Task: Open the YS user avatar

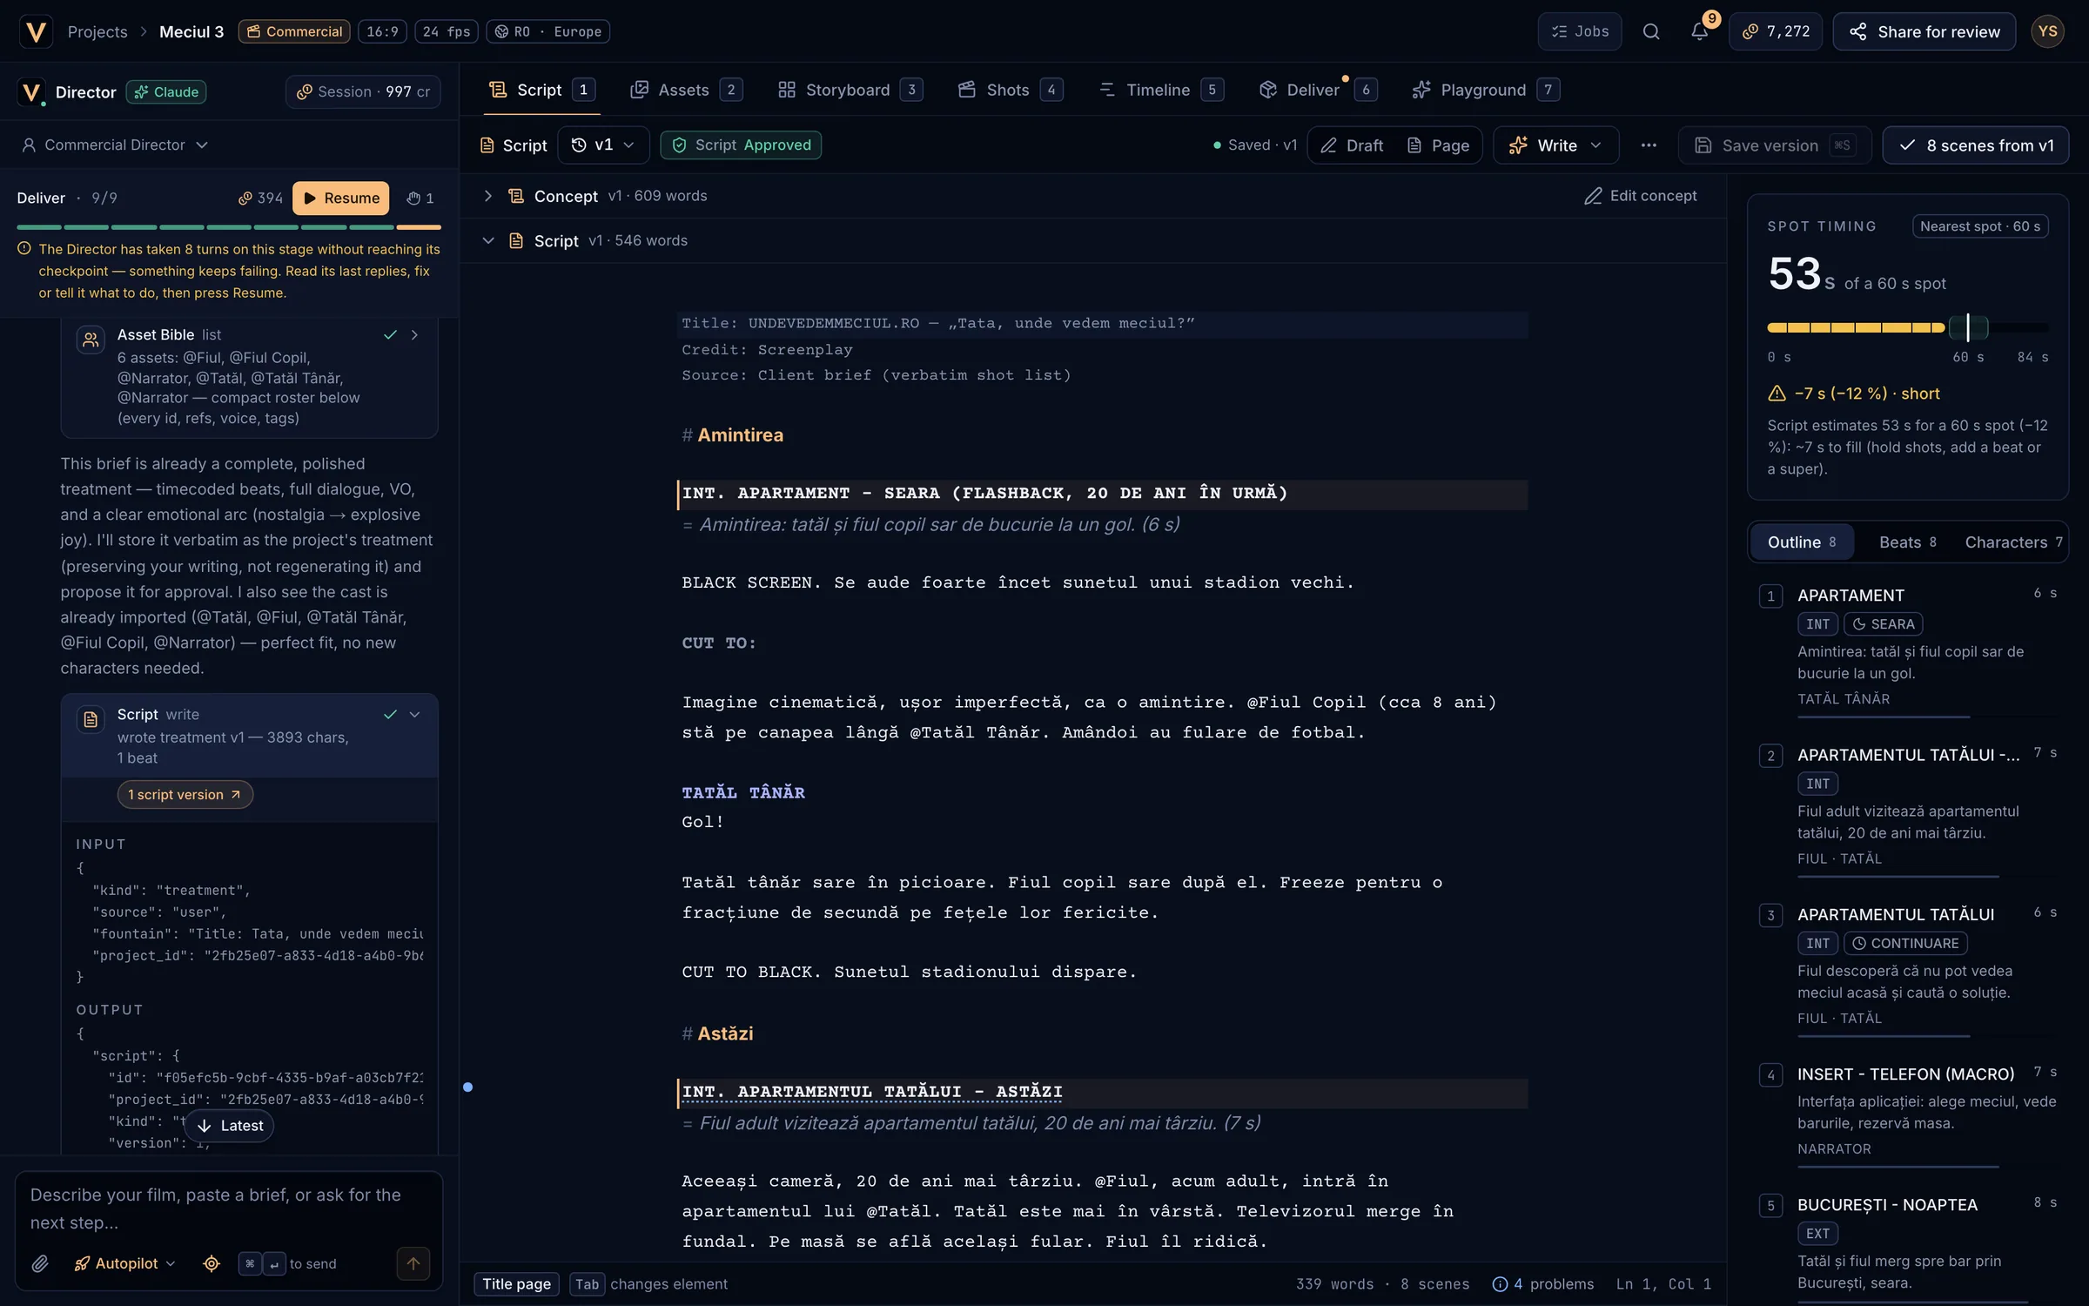Action: (x=2047, y=31)
